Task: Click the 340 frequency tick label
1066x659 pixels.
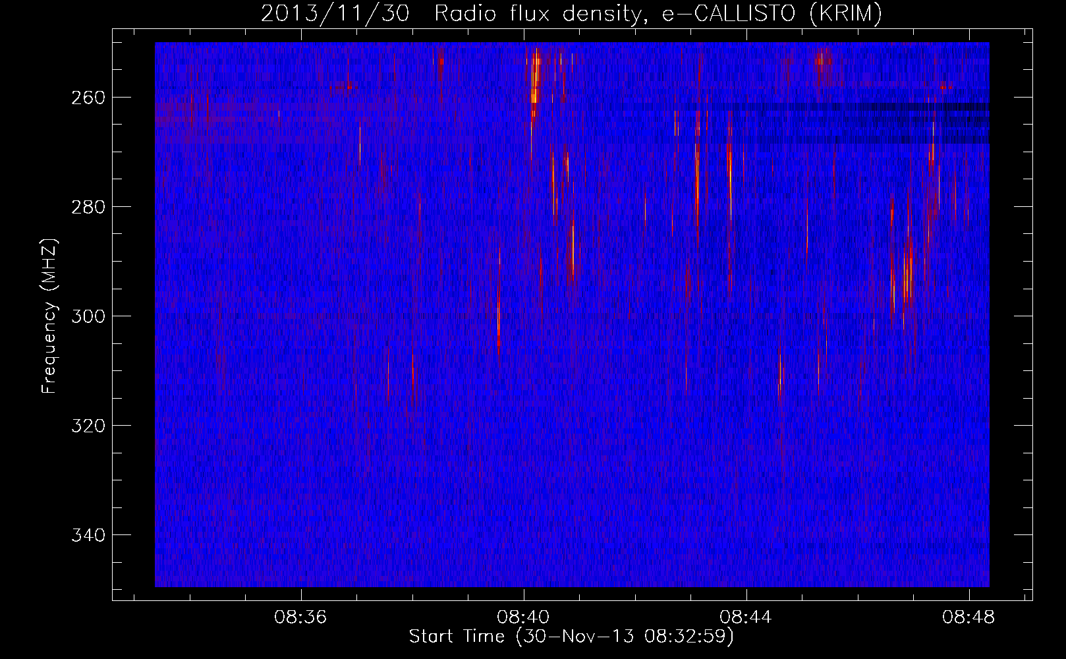Action: point(88,535)
